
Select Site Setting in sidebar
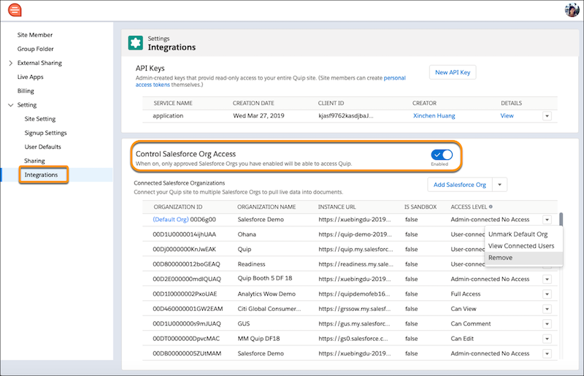point(40,119)
